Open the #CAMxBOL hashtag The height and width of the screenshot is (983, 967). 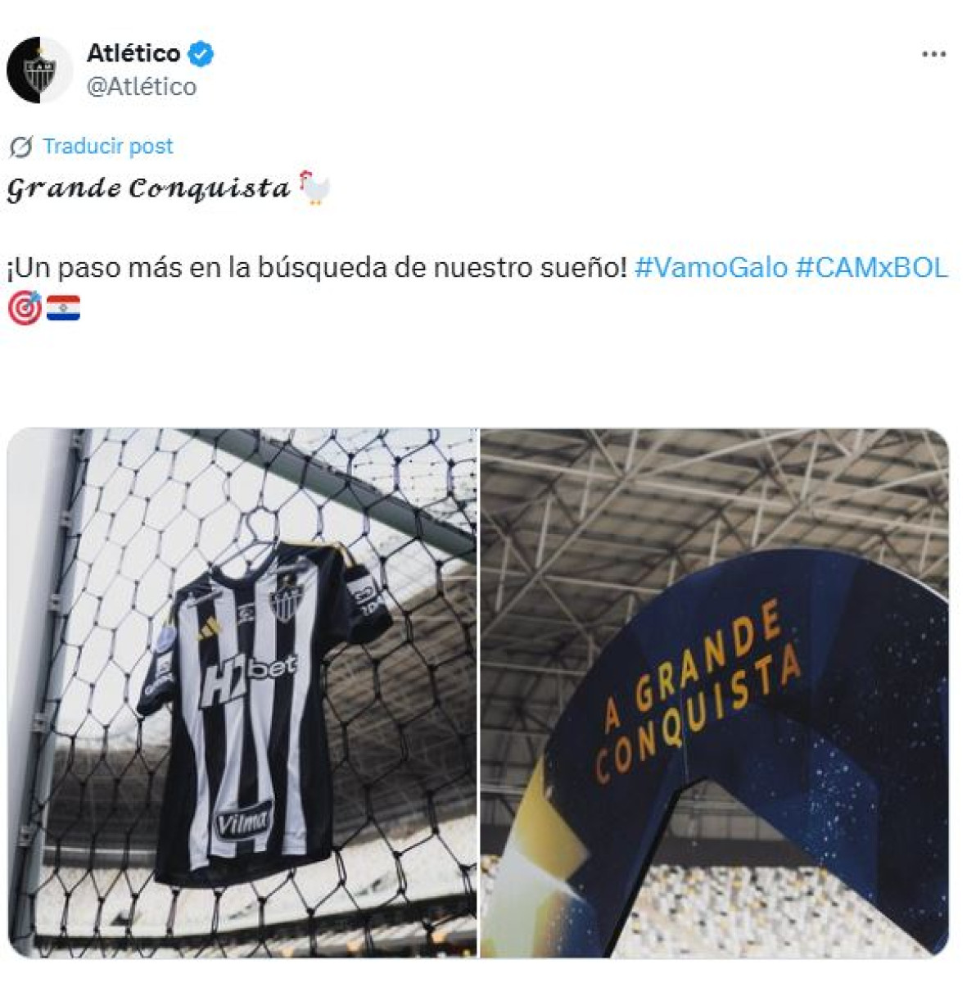coord(871,267)
